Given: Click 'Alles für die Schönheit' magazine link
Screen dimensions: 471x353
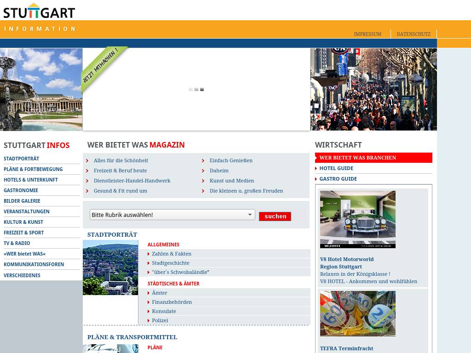Looking at the screenshot, I should [121, 160].
